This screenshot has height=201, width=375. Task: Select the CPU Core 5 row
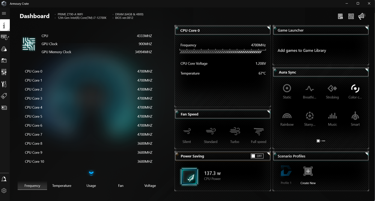click(x=89, y=116)
